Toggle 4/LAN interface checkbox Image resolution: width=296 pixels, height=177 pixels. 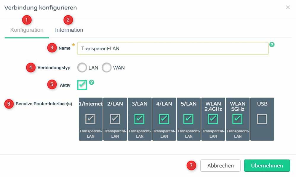click(x=164, y=119)
